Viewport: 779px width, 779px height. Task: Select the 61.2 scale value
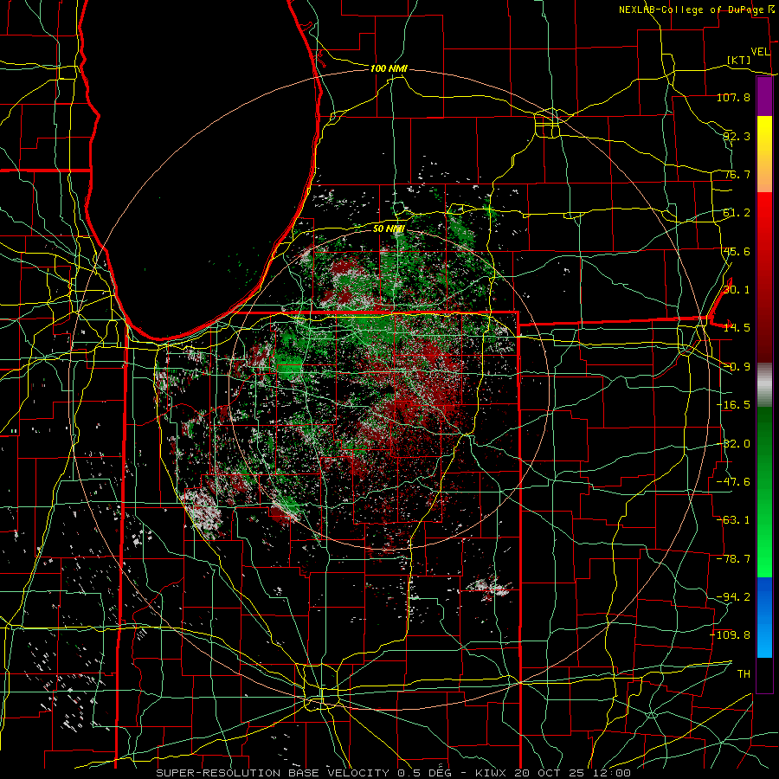coord(737,213)
